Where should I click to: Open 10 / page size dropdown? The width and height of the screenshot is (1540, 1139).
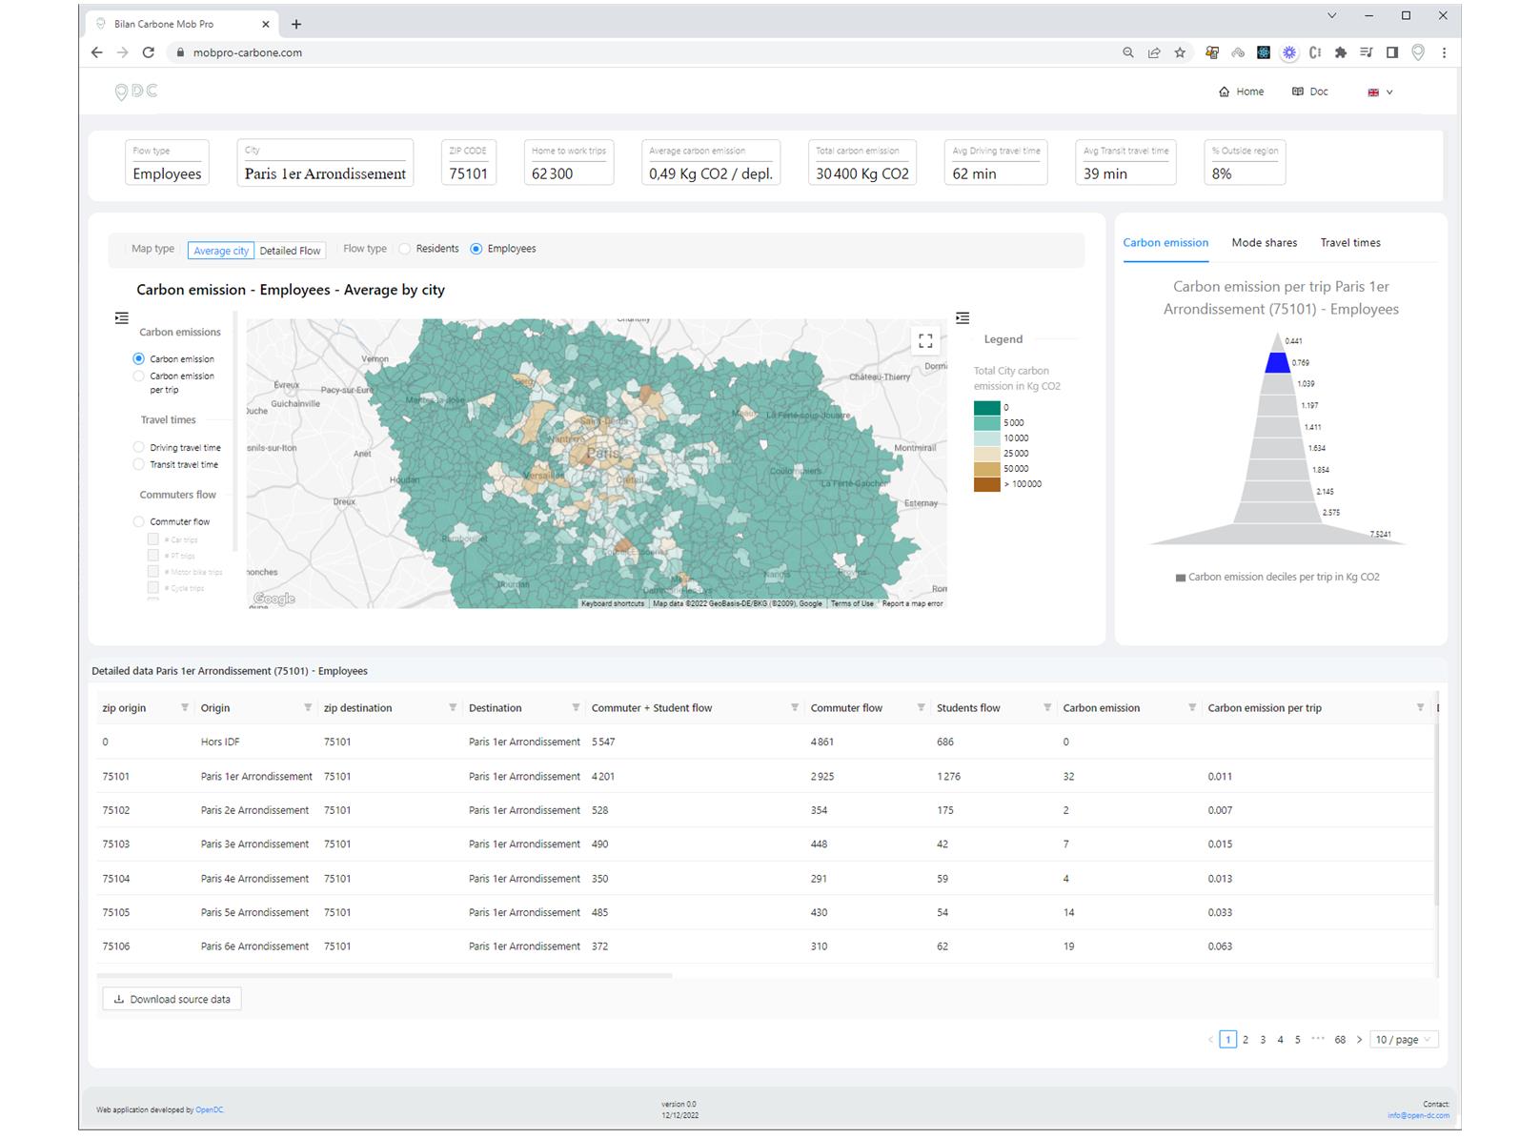[1404, 1039]
